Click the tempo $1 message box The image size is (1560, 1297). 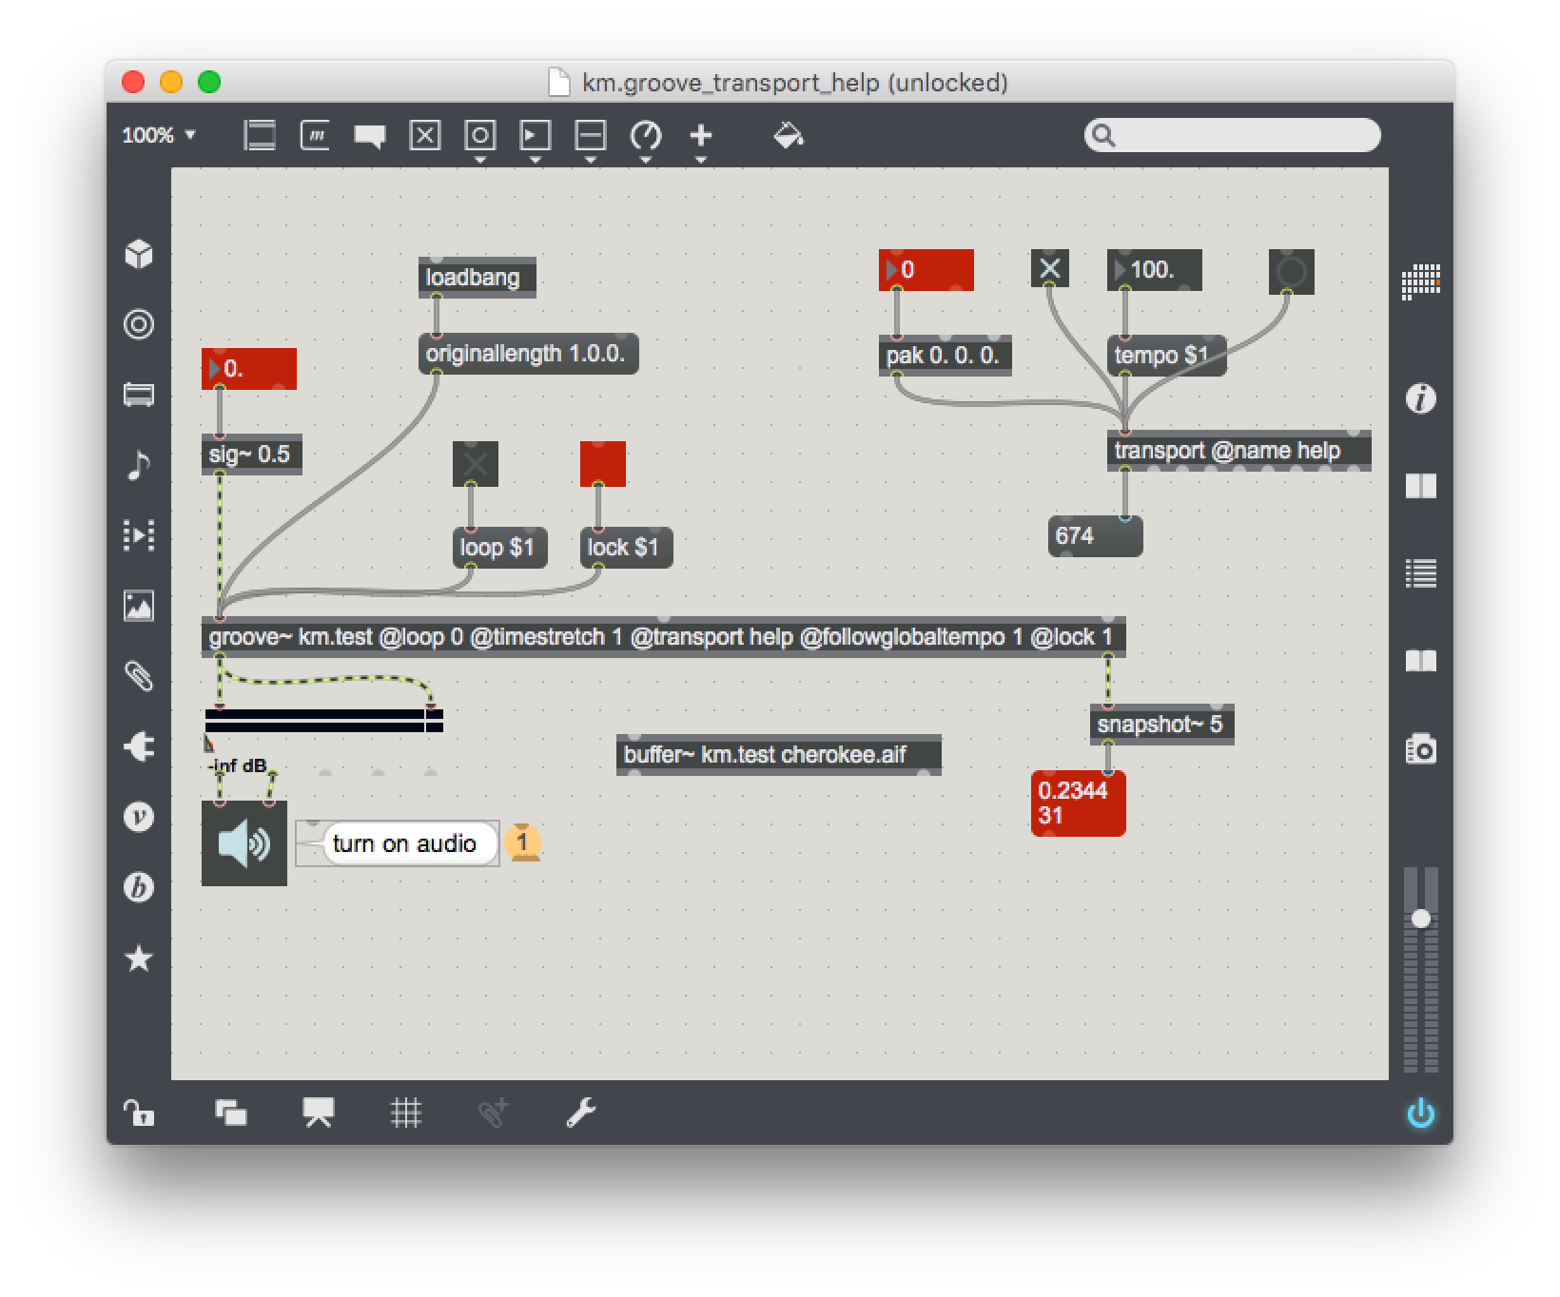click(1165, 356)
